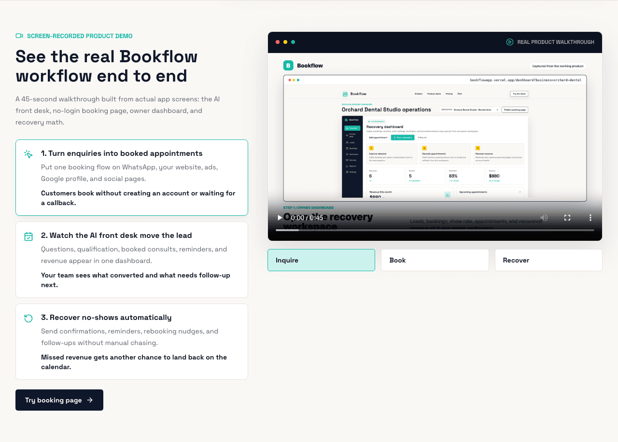Screen dimensions: 618x442
Task: Switch to the Book tab
Action: [435, 260]
